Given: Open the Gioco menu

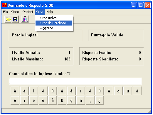Looking at the screenshot, I should 15,12.
